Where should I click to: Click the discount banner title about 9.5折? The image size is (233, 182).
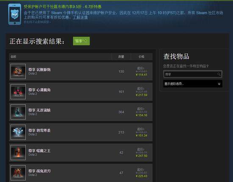[63, 6]
